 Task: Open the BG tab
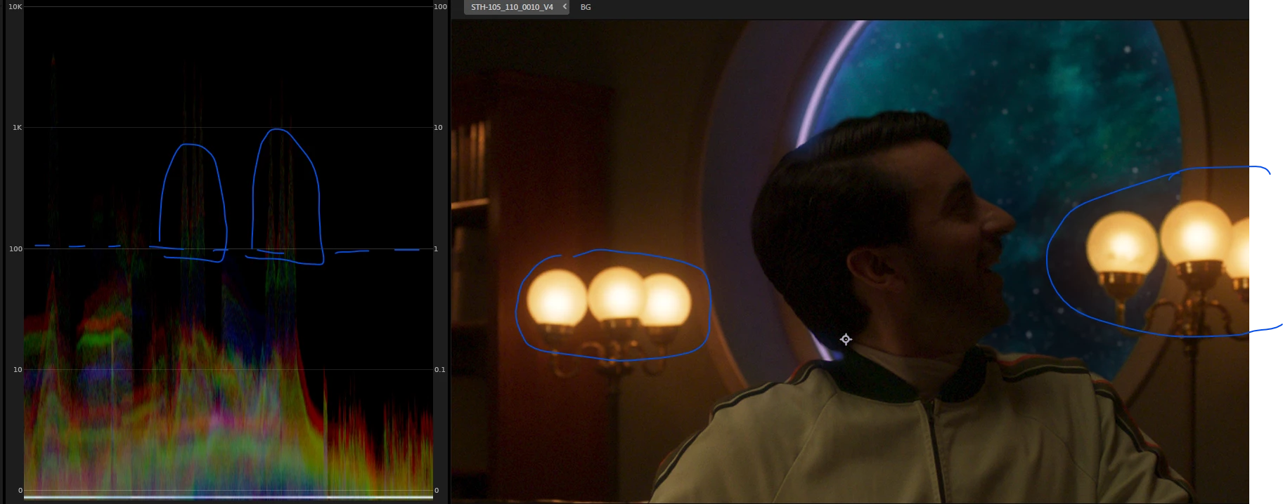[x=586, y=7]
